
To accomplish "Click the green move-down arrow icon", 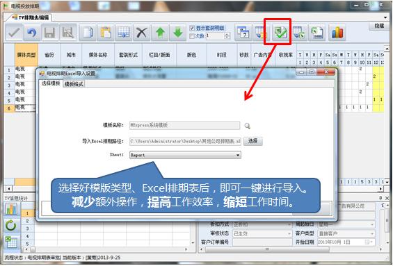I will pos(178,33).
